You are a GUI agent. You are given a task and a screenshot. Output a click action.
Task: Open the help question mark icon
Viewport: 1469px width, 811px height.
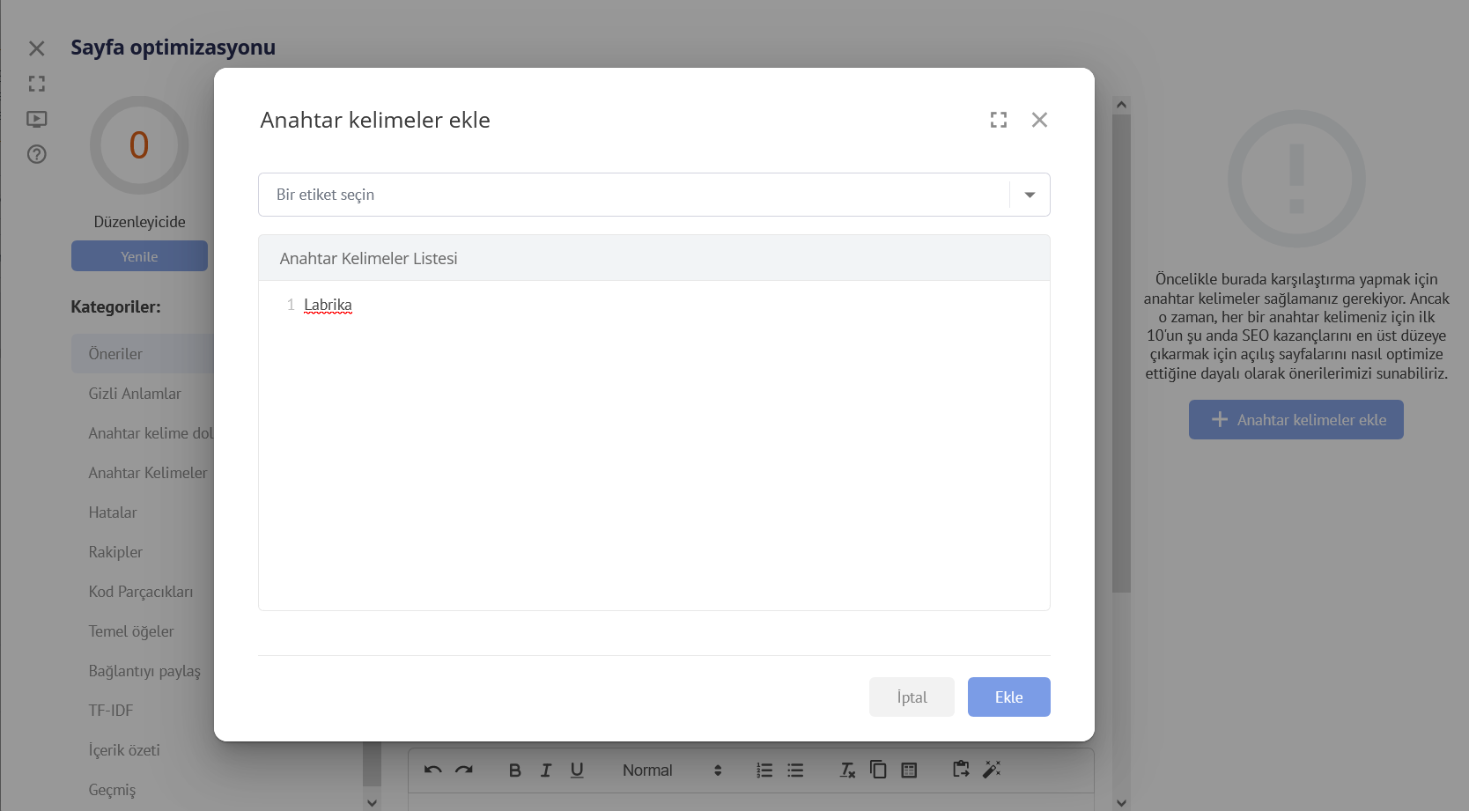pos(36,154)
